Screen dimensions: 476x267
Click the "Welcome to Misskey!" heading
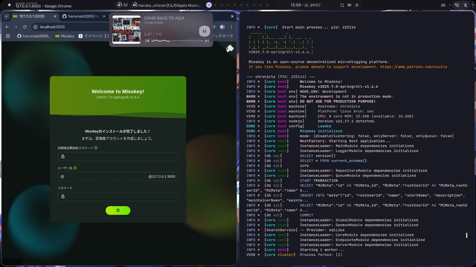pyautogui.click(x=118, y=92)
